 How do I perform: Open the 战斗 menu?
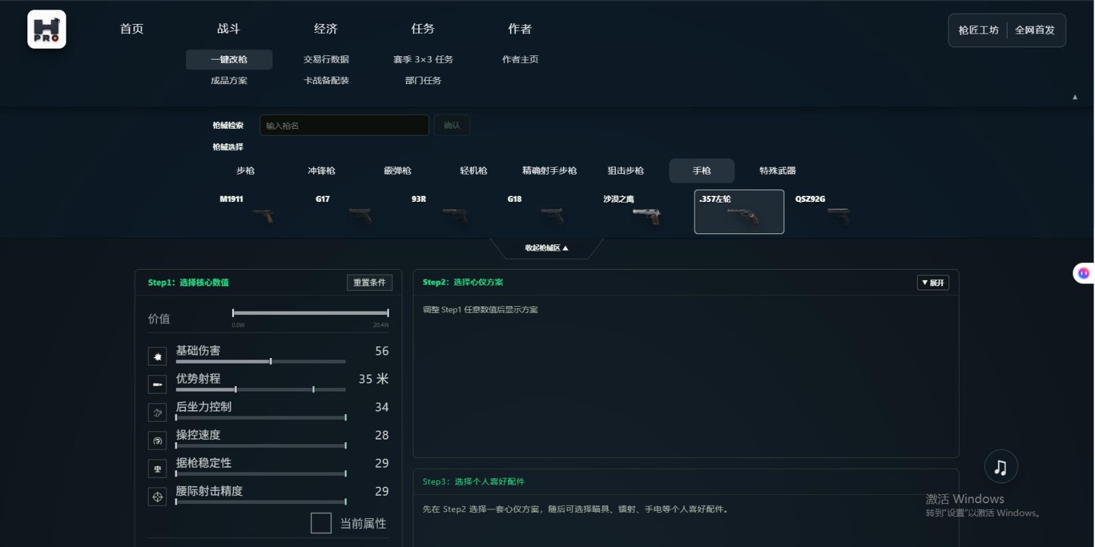[x=229, y=29]
